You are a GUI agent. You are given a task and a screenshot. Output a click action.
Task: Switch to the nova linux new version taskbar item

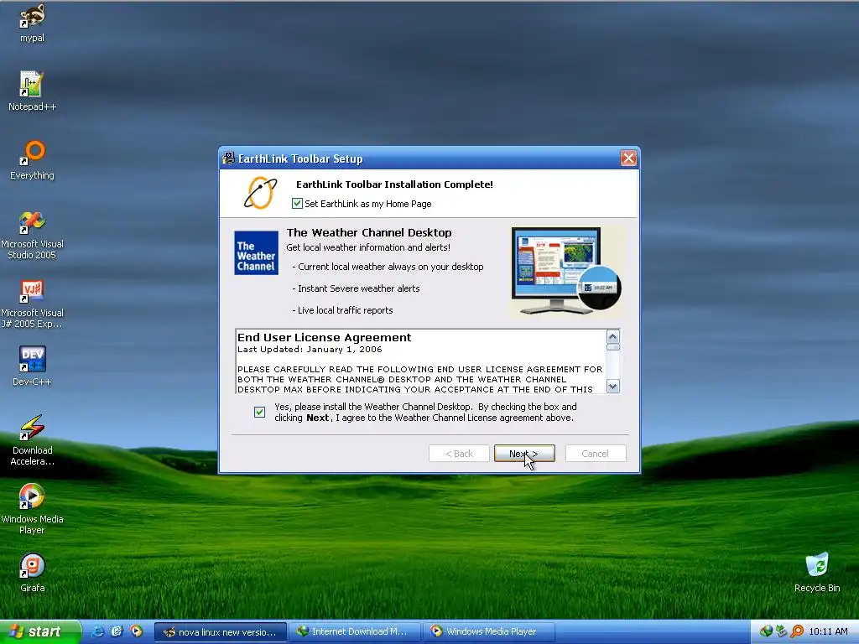[221, 632]
